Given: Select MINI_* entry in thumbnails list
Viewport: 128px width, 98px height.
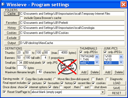Looking at the screenshot, I should 87,63.
